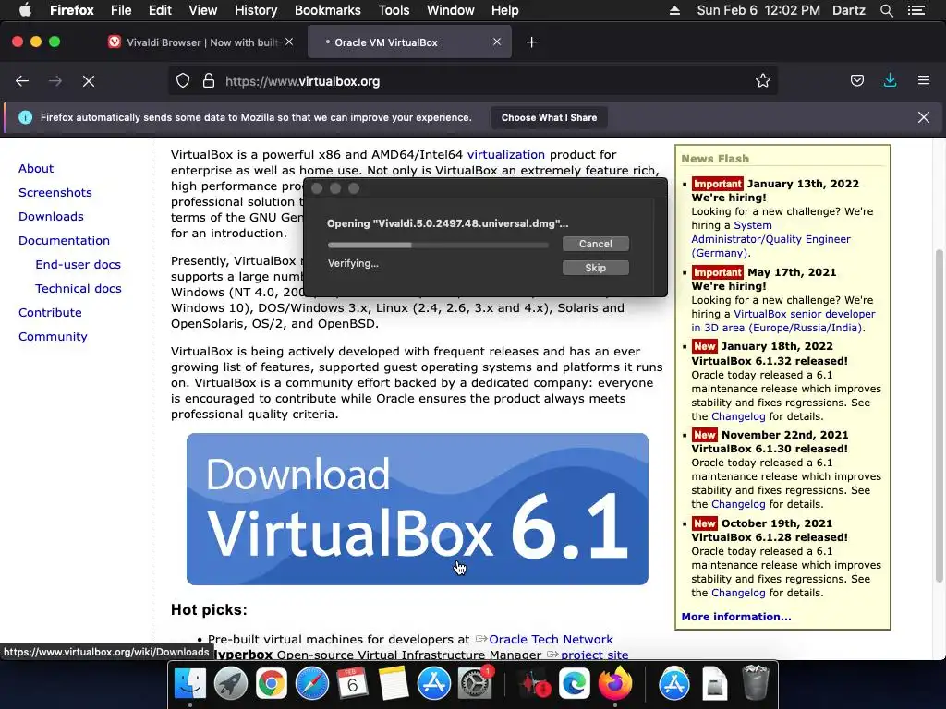Open the History menu
This screenshot has height=709, width=946.
click(256, 10)
